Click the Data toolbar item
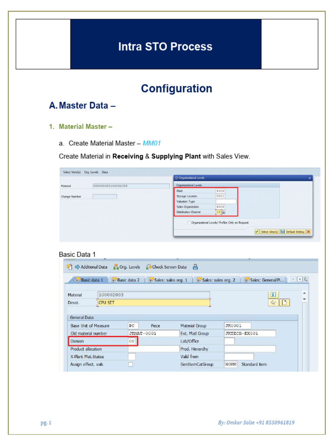 [105, 172]
